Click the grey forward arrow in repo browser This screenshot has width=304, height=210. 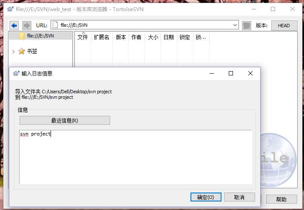[x=26, y=26]
